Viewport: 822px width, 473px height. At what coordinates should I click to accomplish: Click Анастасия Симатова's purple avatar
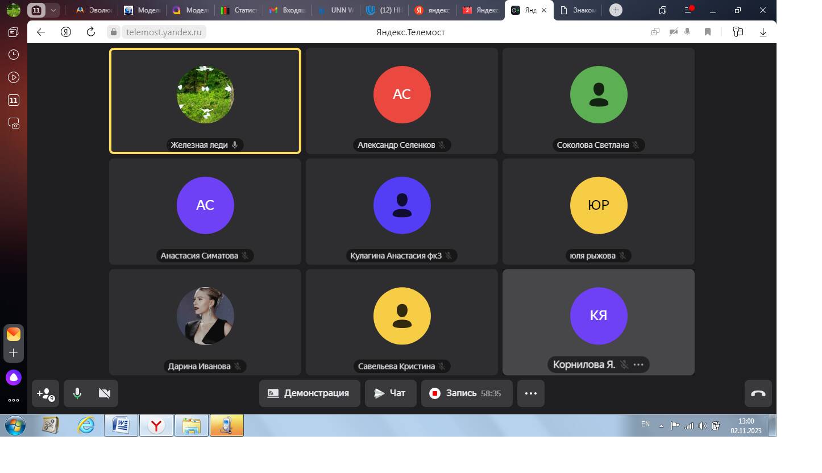click(x=205, y=205)
